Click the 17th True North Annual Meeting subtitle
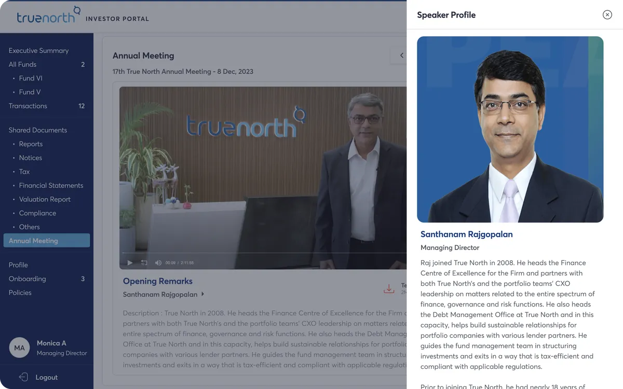This screenshot has height=389, width=623. click(x=183, y=72)
